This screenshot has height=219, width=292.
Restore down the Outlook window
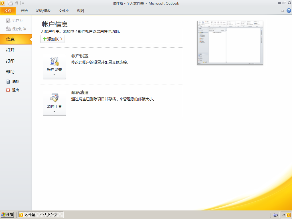pos(284,3)
